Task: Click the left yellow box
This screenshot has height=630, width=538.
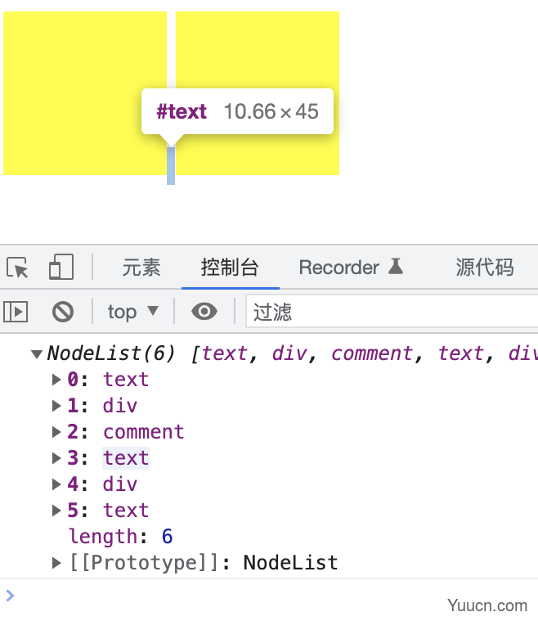Action: tap(85, 92)
